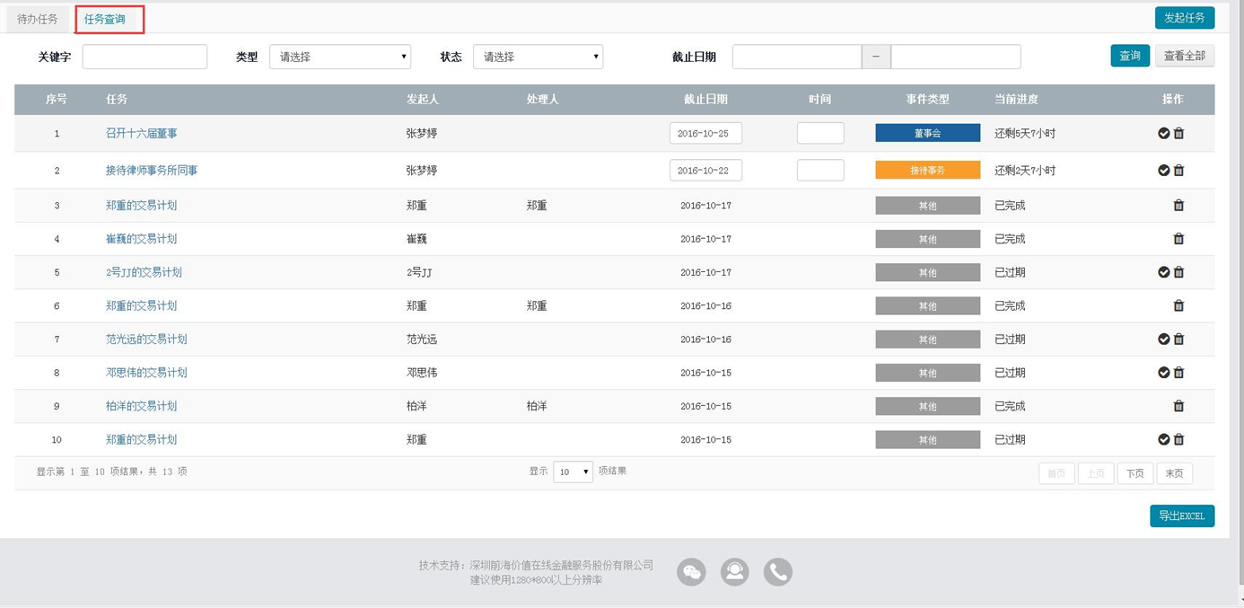Open row 3 郑重的交易计划 link
The width and height of the screenshot is (1244, 608).
[x=141, y=205]
